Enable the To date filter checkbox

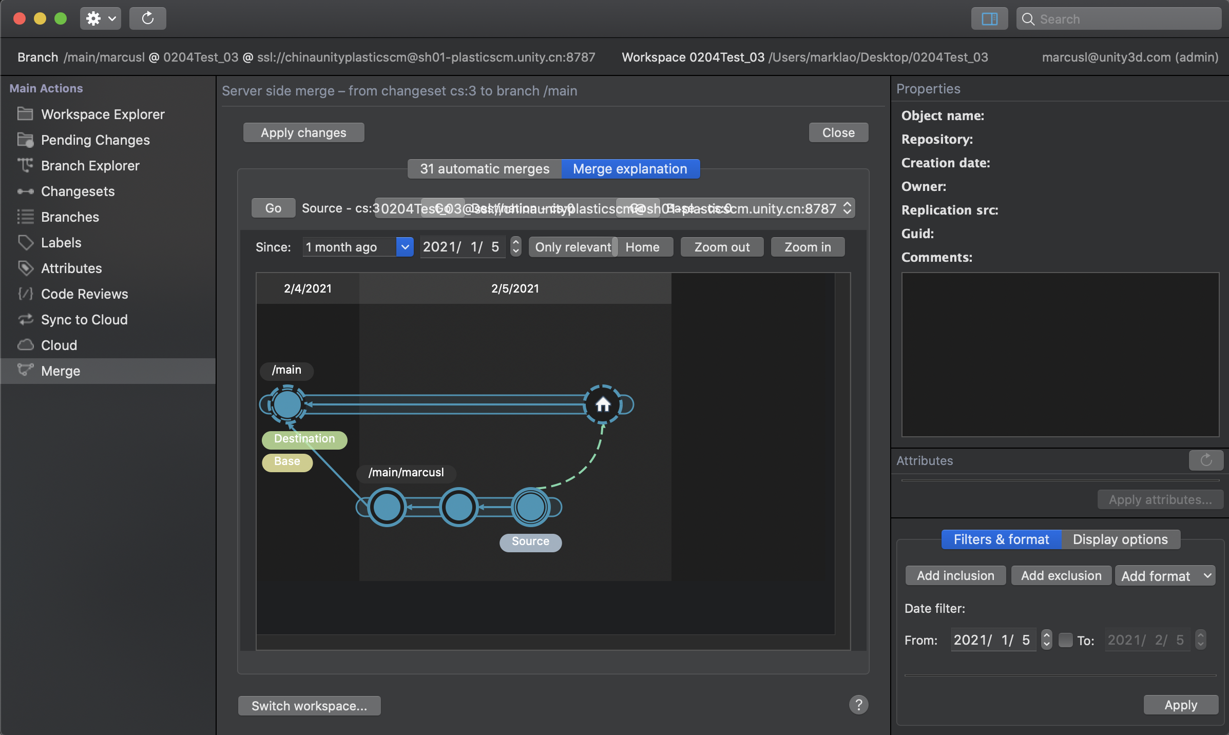coord(1066,640)
